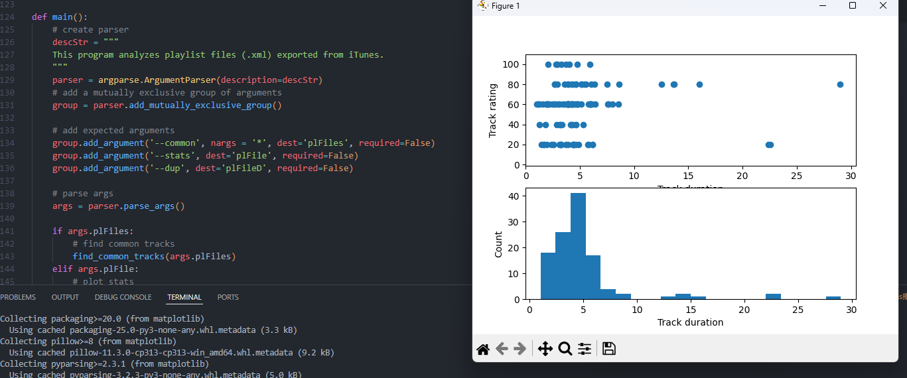Click line number 124 in the editor gutter
907x378 pixels.
8,17
